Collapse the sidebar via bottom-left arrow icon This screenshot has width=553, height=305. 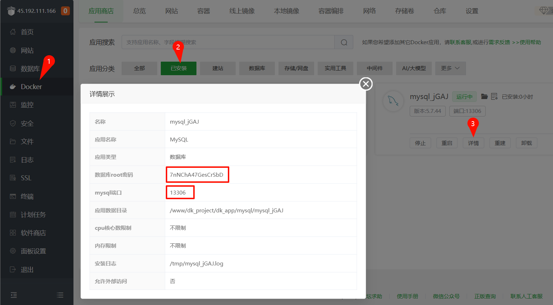tap(14, 295)
